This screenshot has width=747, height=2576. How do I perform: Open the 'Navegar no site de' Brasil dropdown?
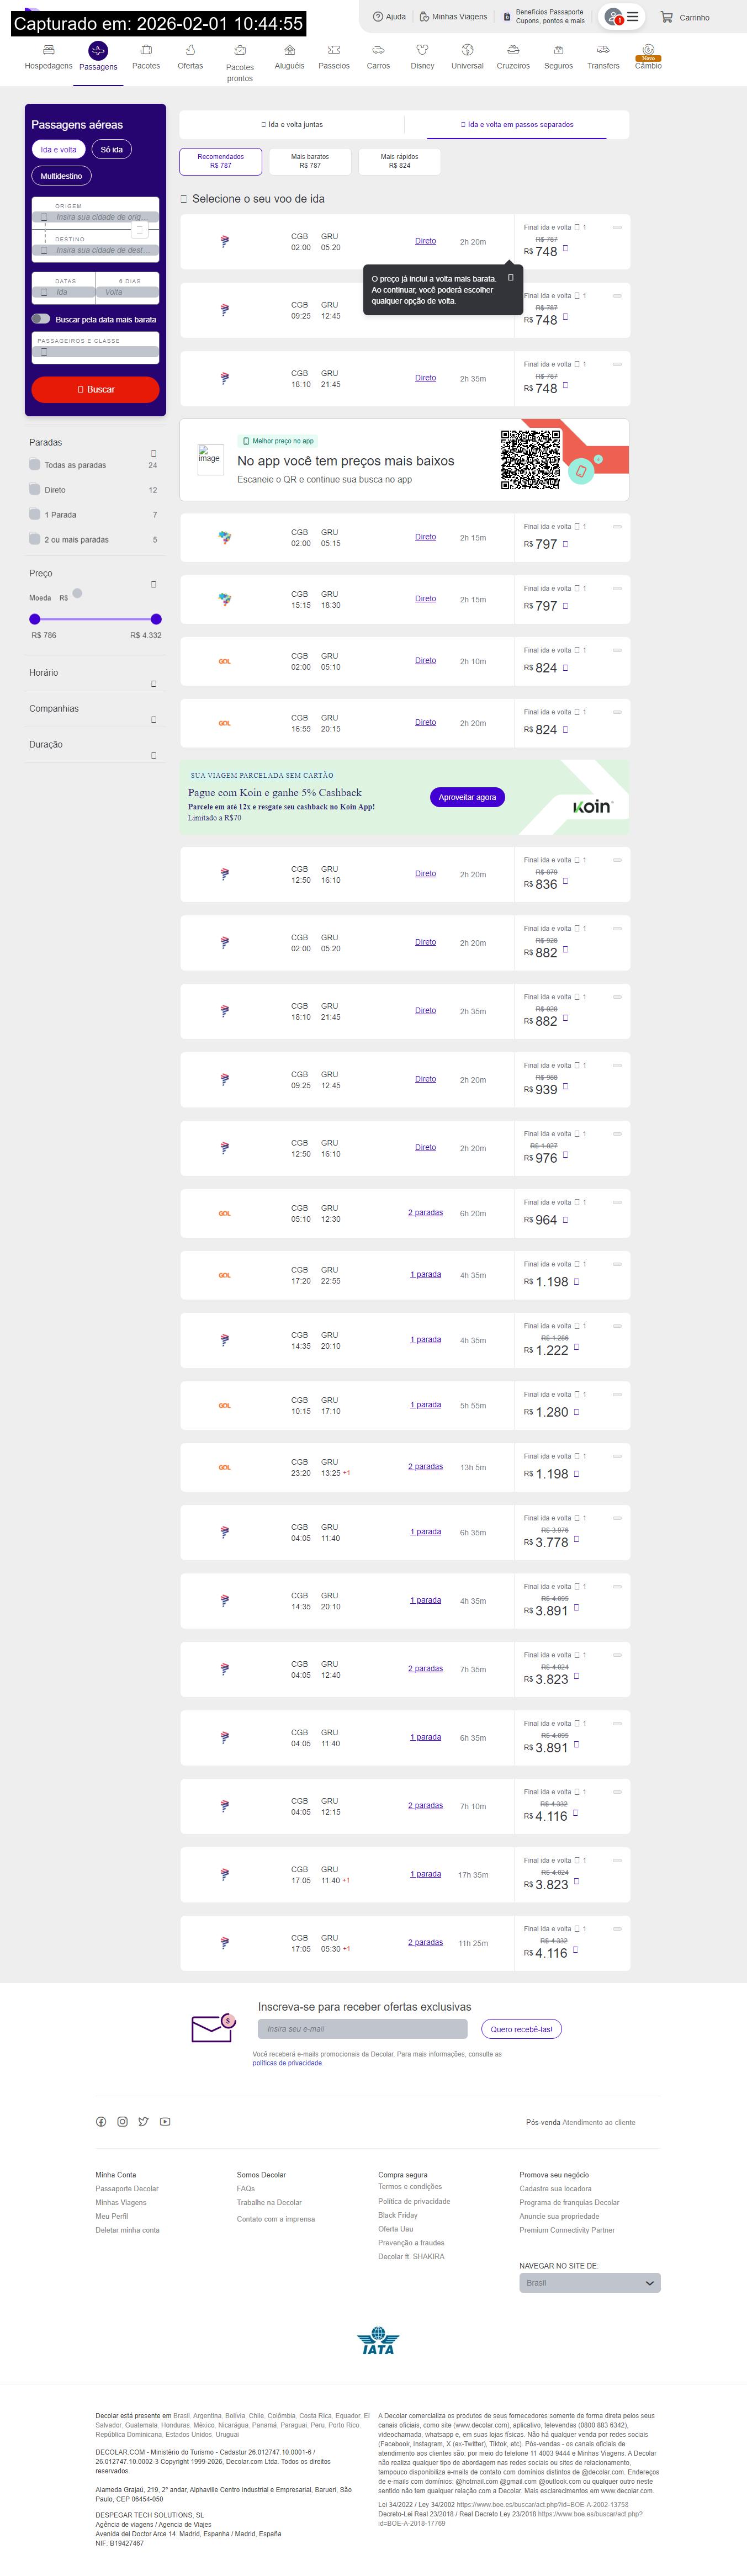click(589, 2283)
